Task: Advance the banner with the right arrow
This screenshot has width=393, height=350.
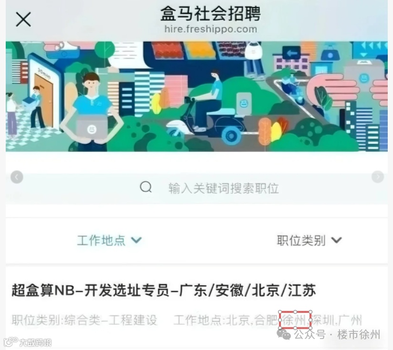Action: pyautogui.click(x=377, y=177)
